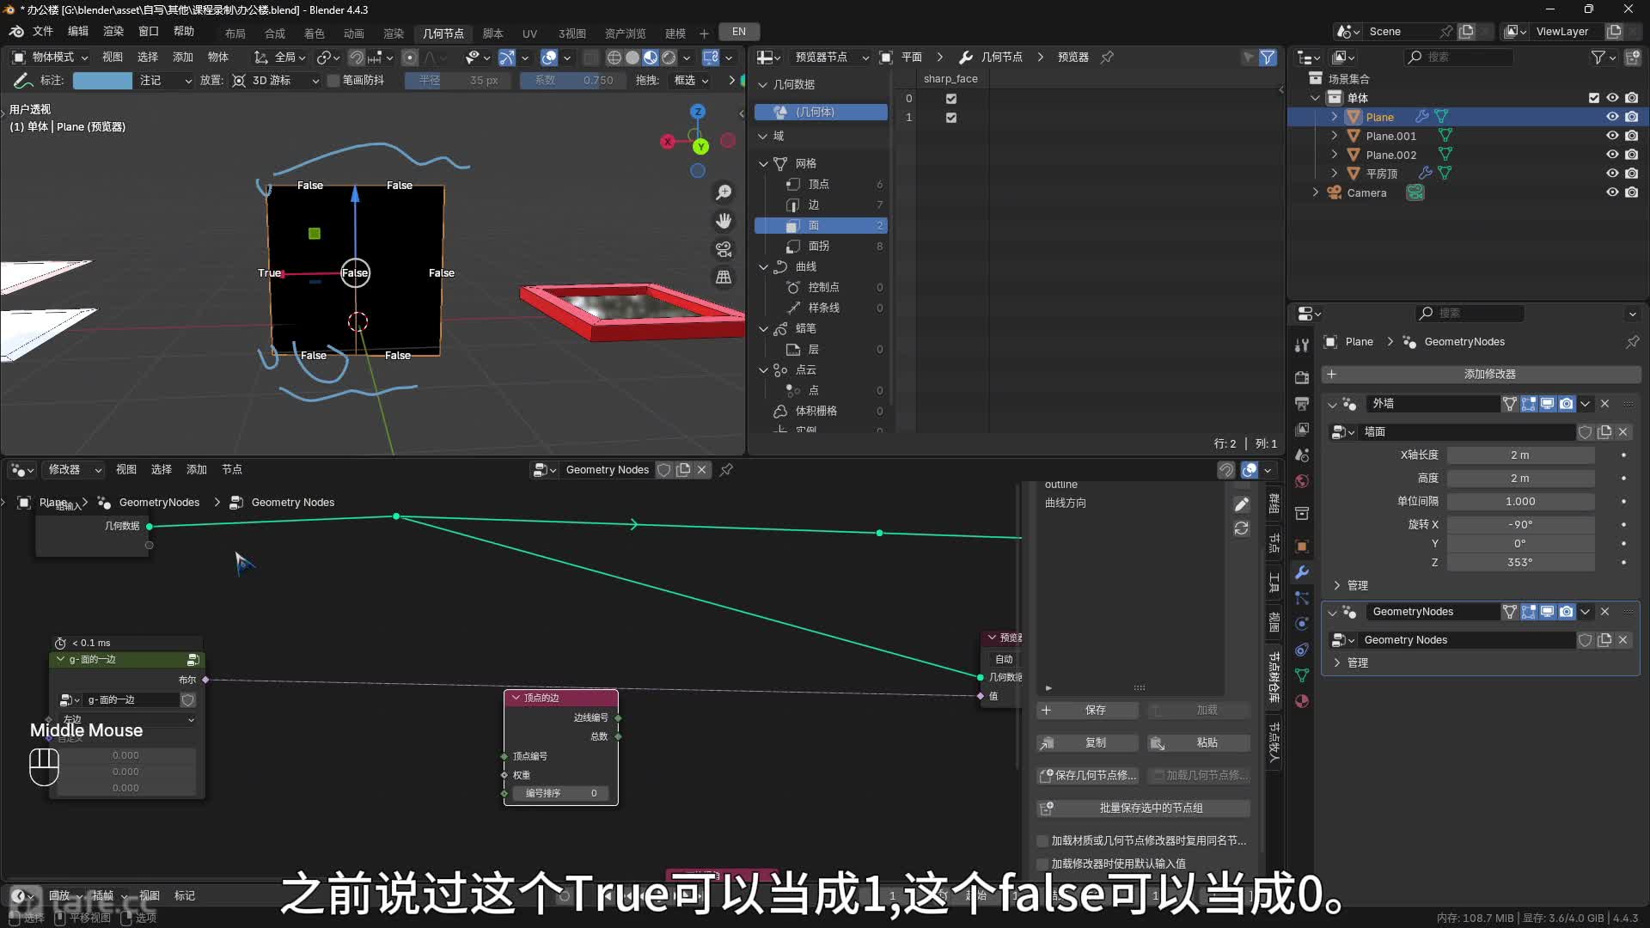
Task: Disable render camera icon for 平房顶
Action: click(1631, 174)
